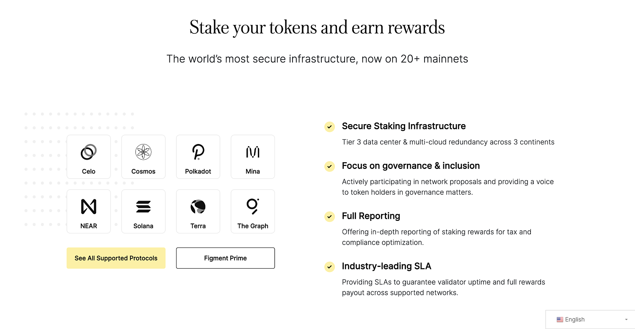Click the Celo protocol logo
The image size is (635, 329).
pyautogui.click(x=88, y=152)
